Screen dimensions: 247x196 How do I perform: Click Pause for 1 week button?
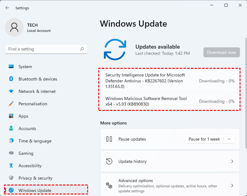[x=204, y=139]
